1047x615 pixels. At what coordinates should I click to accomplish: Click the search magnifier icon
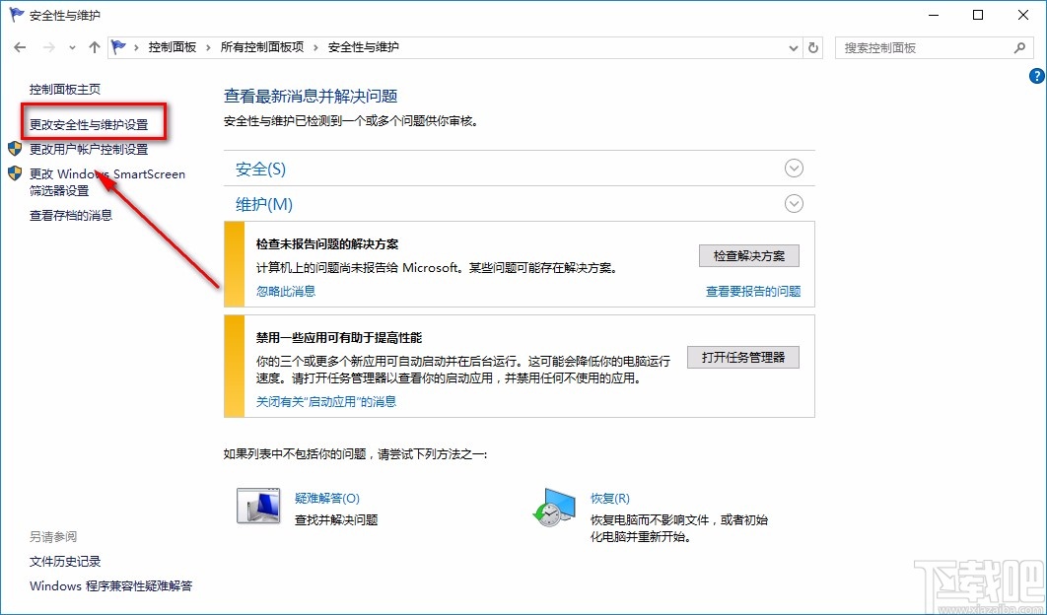1019,46
